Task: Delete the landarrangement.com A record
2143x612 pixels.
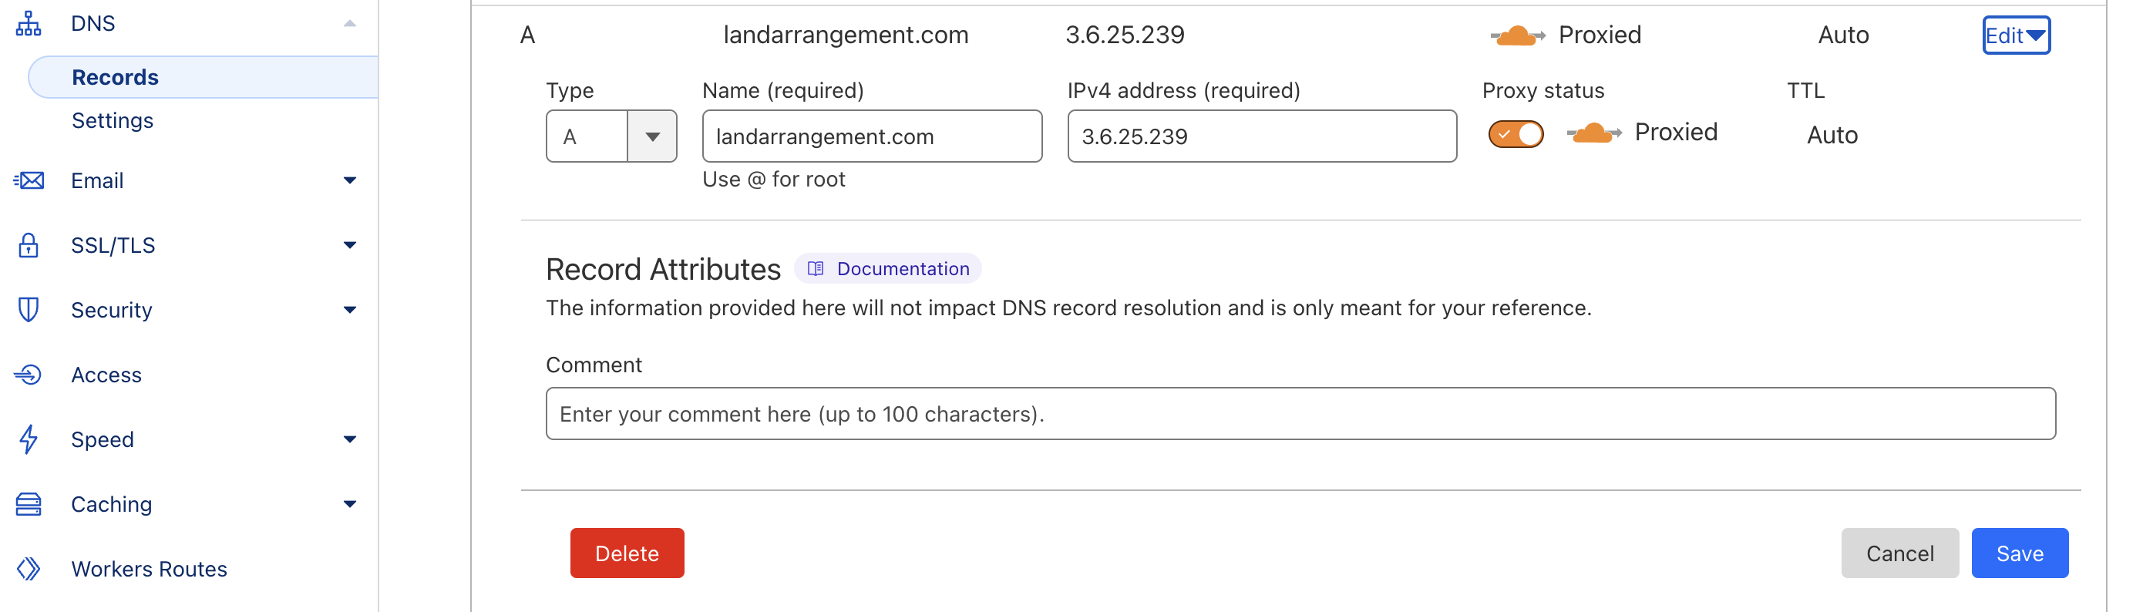Action: (x=627, y=553)
